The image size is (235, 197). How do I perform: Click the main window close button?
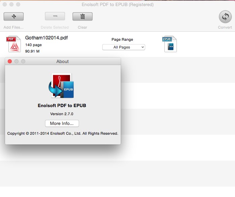coord(5,4)
